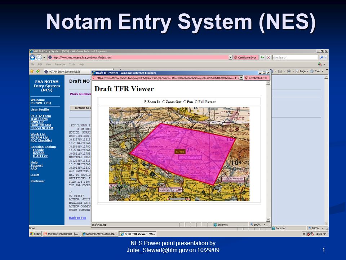Open the NOTAM List link

39,138
